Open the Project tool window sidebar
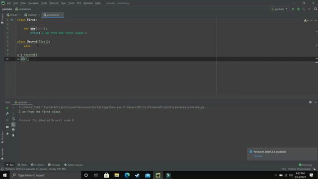Screen dimensions: 318x179 2,19
